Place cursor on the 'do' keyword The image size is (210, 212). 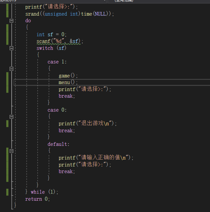[x=28, y=21]
